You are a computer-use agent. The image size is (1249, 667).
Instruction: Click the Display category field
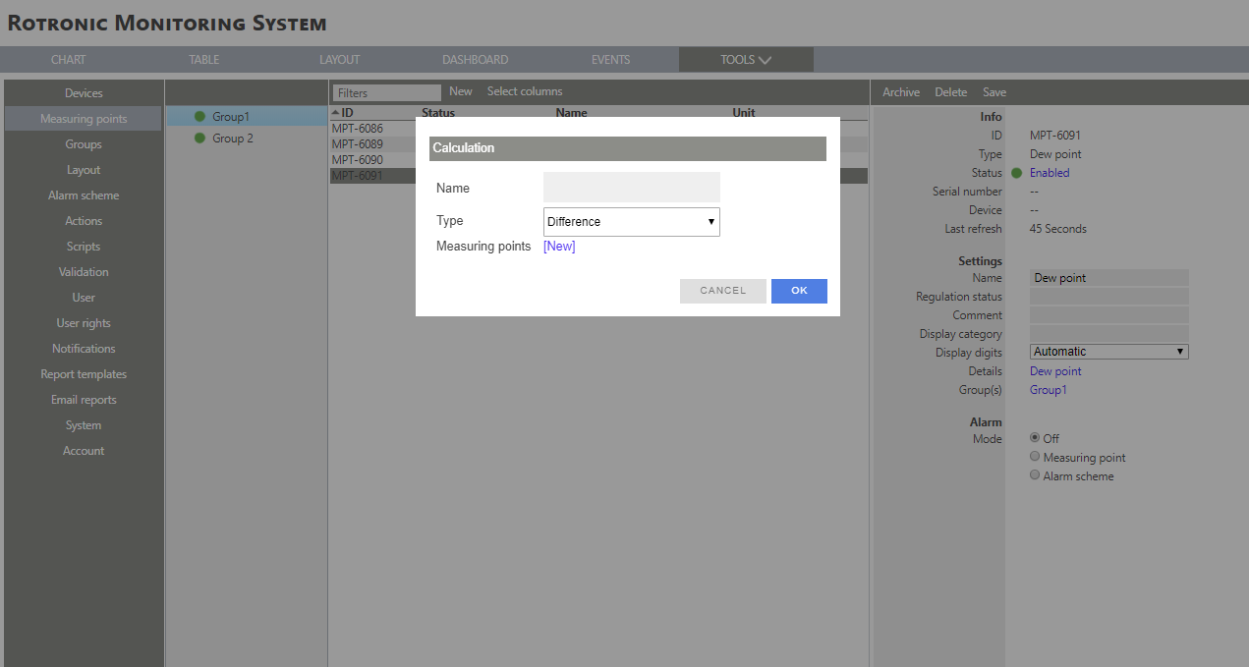tap(1109, 334)
